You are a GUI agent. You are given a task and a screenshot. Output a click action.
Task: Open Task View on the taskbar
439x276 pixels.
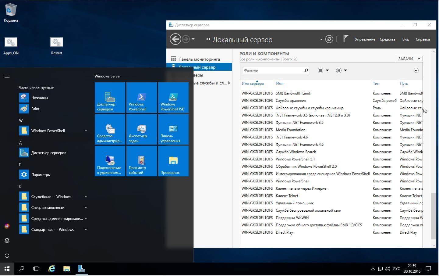point(36,269)
